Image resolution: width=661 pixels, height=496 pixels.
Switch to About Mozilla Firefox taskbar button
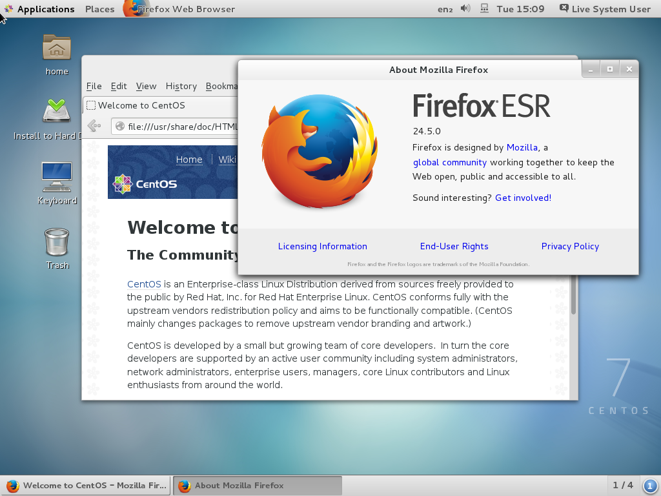tap(258, 486)
